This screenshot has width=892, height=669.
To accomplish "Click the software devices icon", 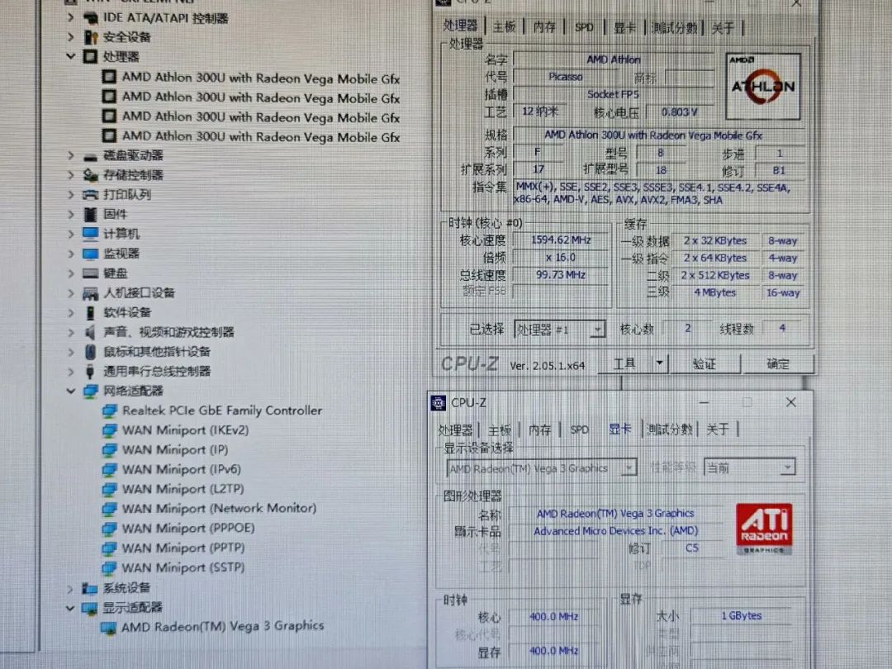I will click(91, 313).
